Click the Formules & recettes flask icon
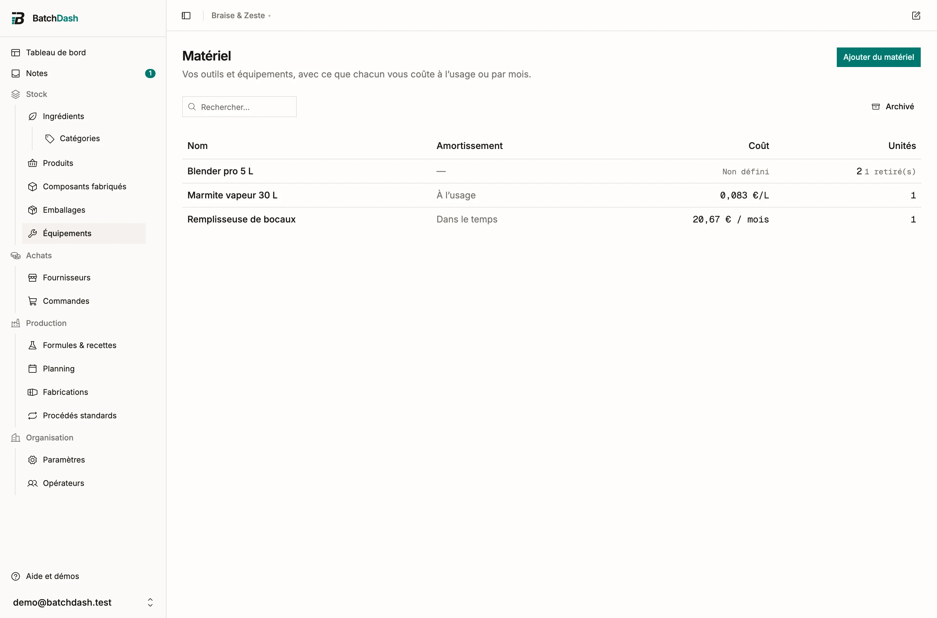 click(33, 345)
